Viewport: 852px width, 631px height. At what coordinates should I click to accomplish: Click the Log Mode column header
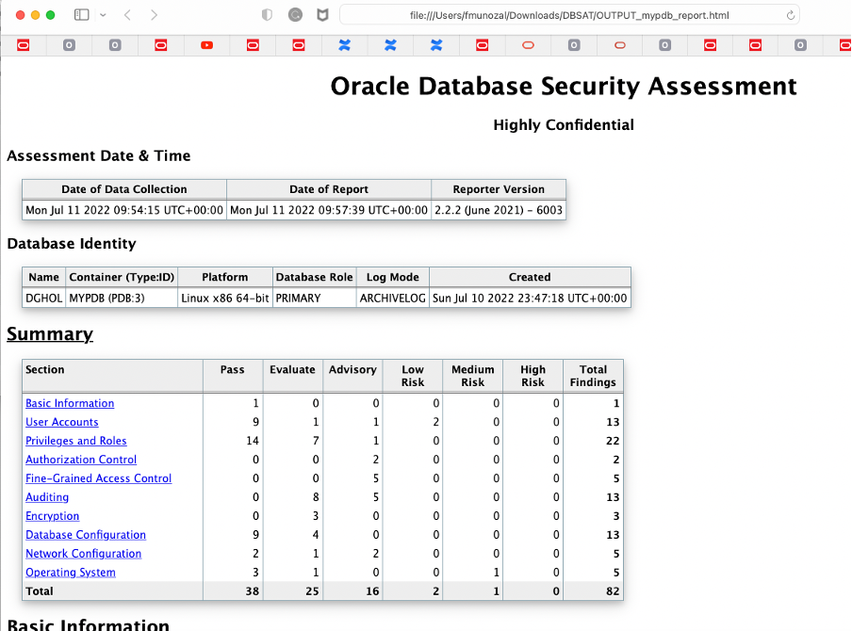[x=393, y=278]
